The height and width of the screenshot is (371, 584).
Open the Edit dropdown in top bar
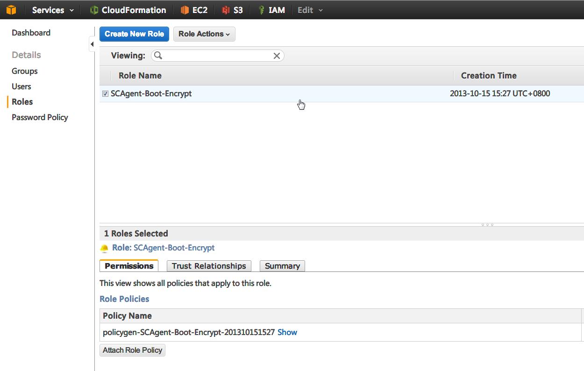[x=310, y=10]
